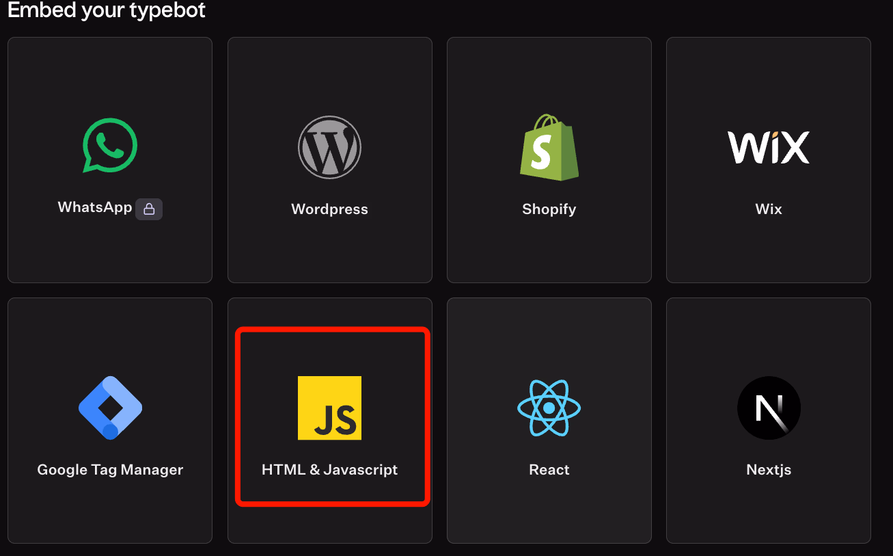This screenshot has width=893, height=556.
Task: Click the blue Google Tag Manager icon
Action: point(110,408)
